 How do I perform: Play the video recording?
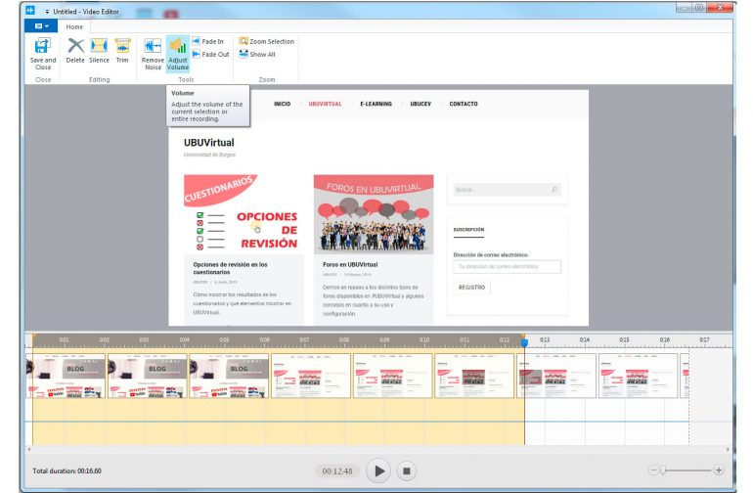[378, 471]
